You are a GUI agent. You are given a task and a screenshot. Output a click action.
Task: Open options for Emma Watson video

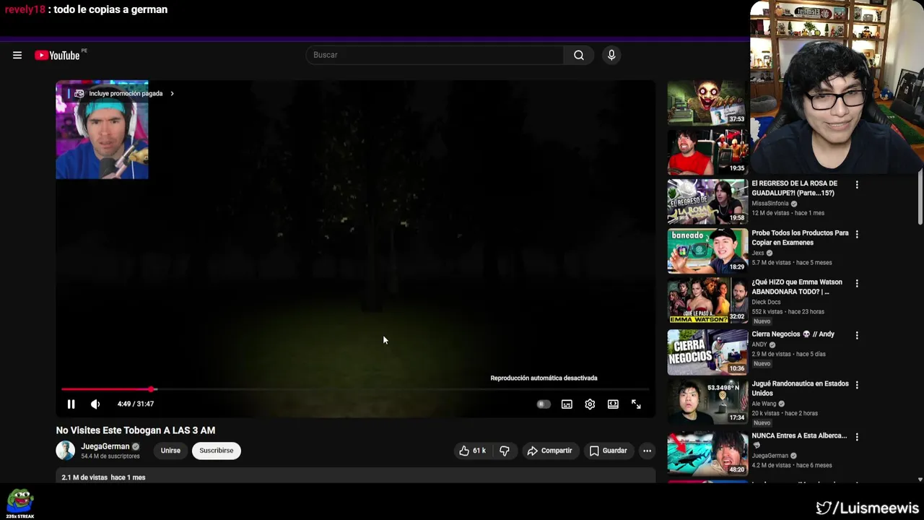coord(857,283)
